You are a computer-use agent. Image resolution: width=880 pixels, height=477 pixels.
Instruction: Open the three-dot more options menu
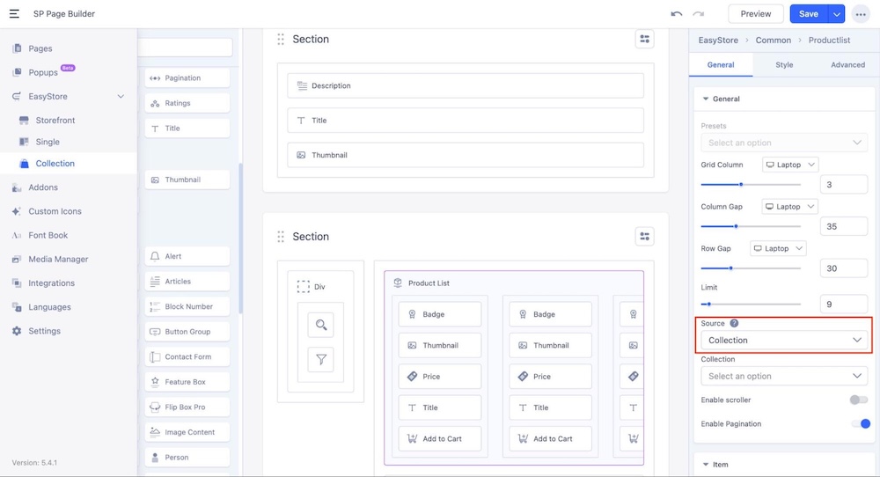861,14
